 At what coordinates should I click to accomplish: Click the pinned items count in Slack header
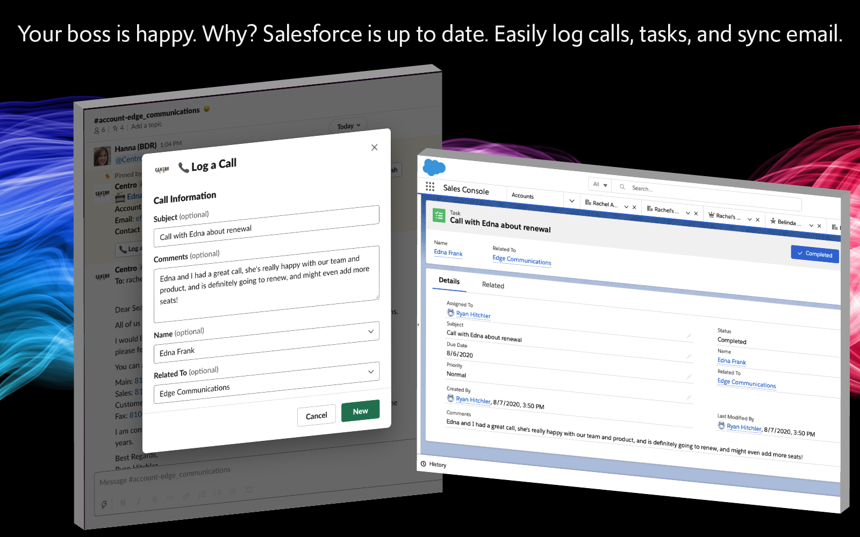[118, 128]
